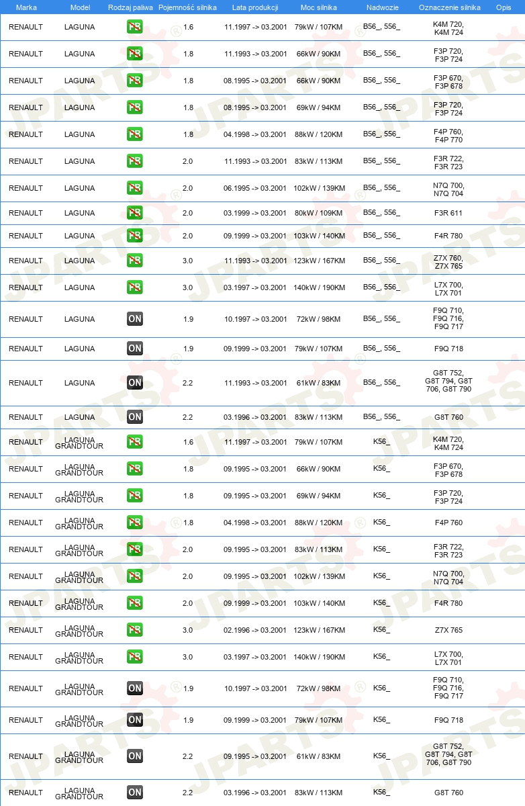Select the single F4P 760 engine code cell
This screenshot has height=806, width=525.
[x=448, y=523]
